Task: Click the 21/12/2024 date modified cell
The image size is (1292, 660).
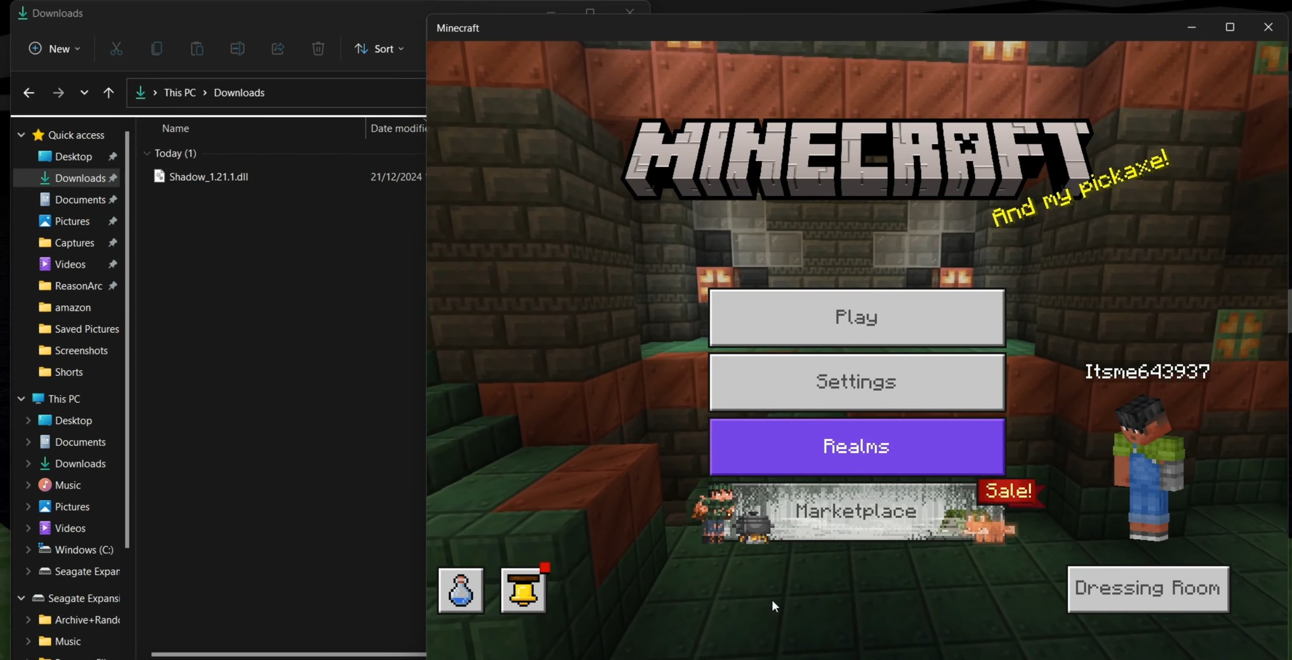Action: click(397, 177)
